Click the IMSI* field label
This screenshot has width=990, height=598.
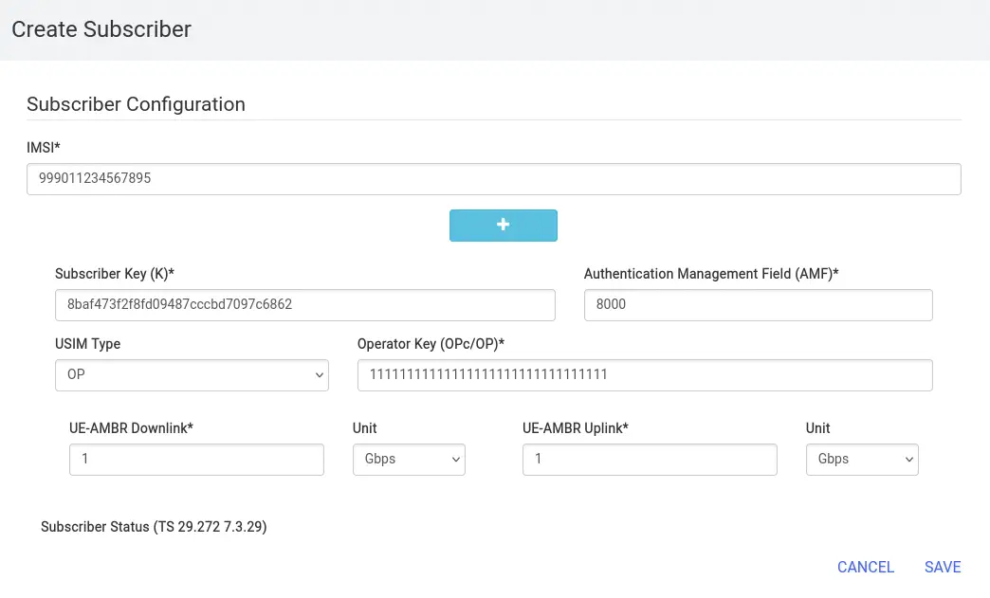pos(44,147)
